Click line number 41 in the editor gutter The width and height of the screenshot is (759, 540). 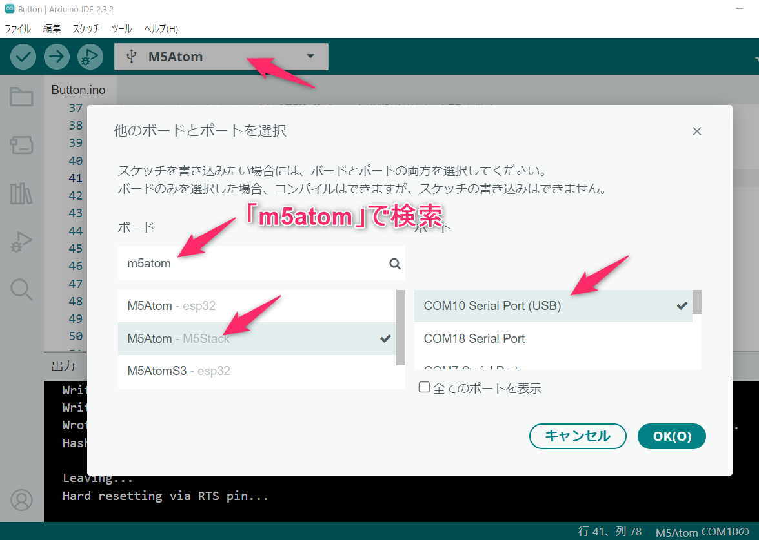[75, 178]
